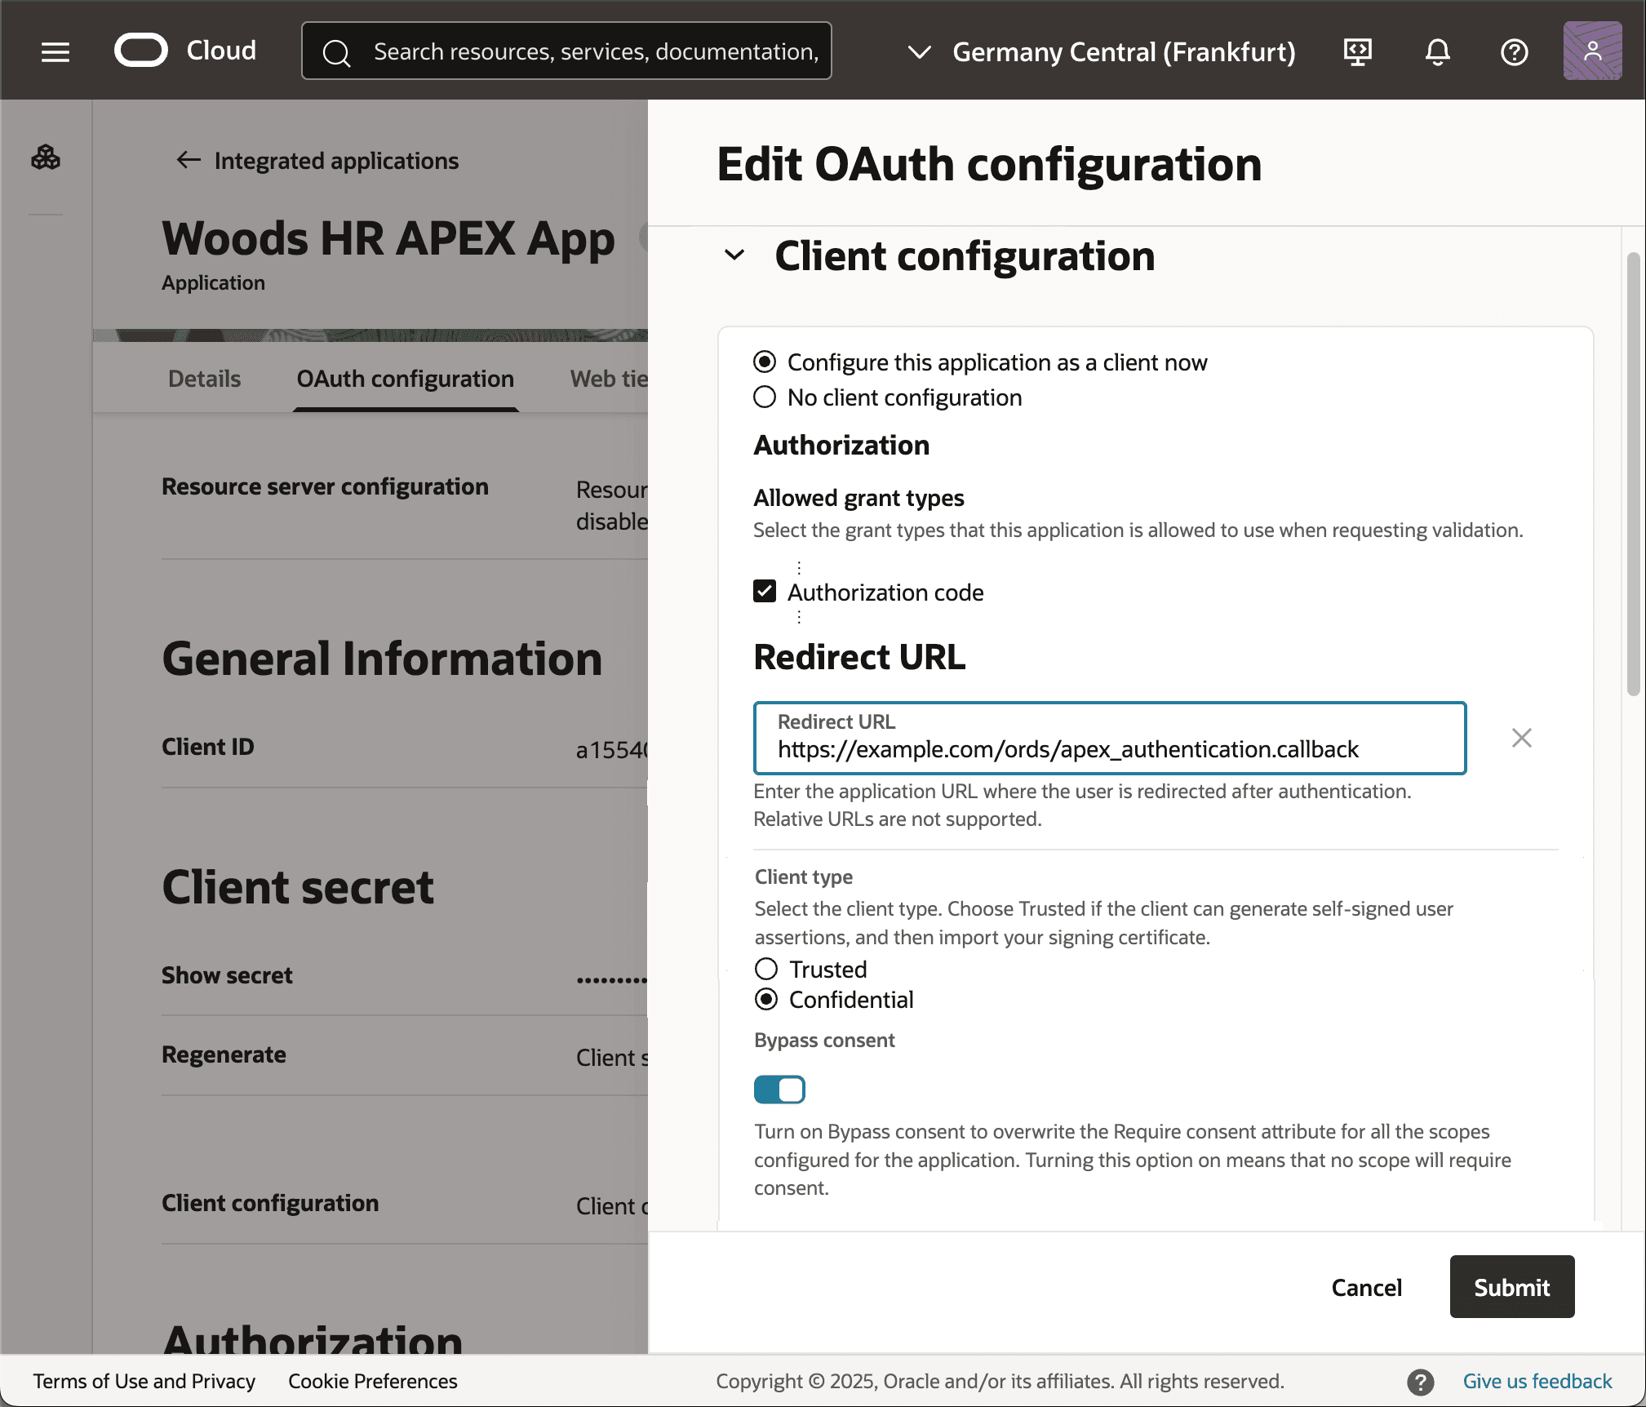Switch to the OAuth configuration tab
This screenshot has width=1646, height=1407.
click(406, 379)
